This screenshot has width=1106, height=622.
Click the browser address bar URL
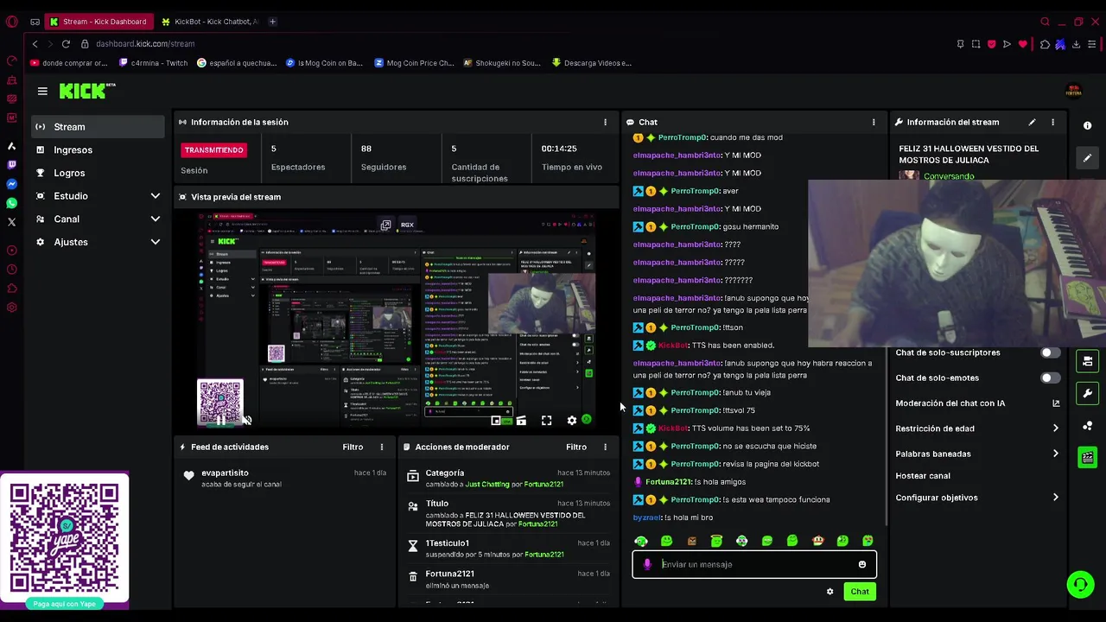pyautogui.click(x=145, y=44)
